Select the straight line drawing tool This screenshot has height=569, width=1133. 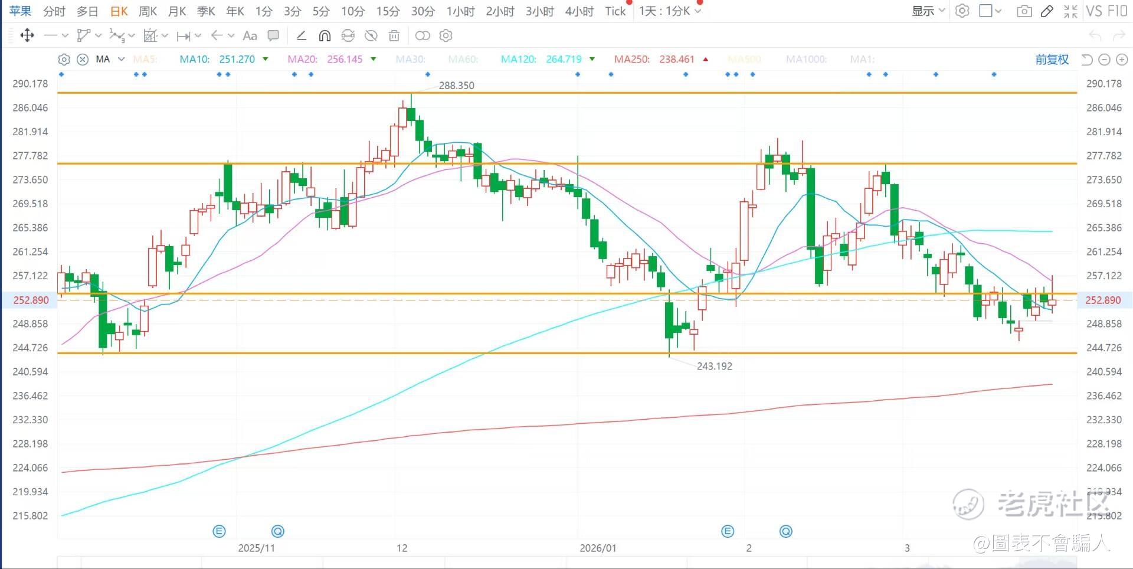(51, 35)
